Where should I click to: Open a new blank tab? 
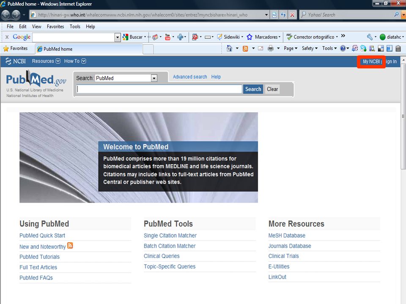pos(148,49)
